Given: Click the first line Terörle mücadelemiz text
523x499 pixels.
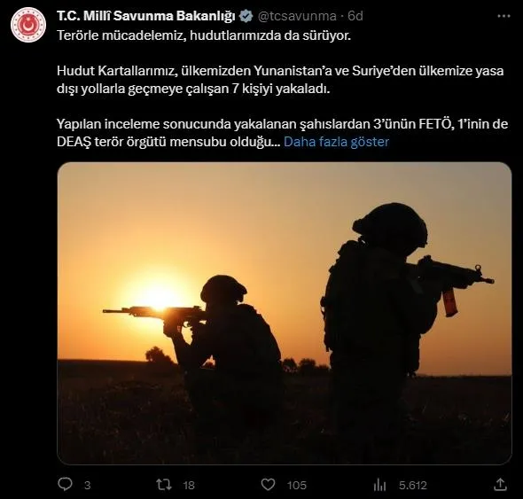Looking at the screenshot, I should (204, 35).
